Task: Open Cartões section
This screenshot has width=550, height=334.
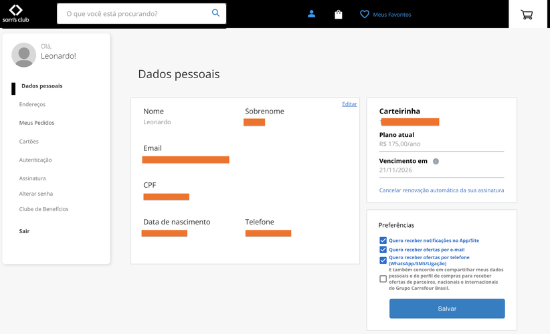Action: [x=29, y=142]
